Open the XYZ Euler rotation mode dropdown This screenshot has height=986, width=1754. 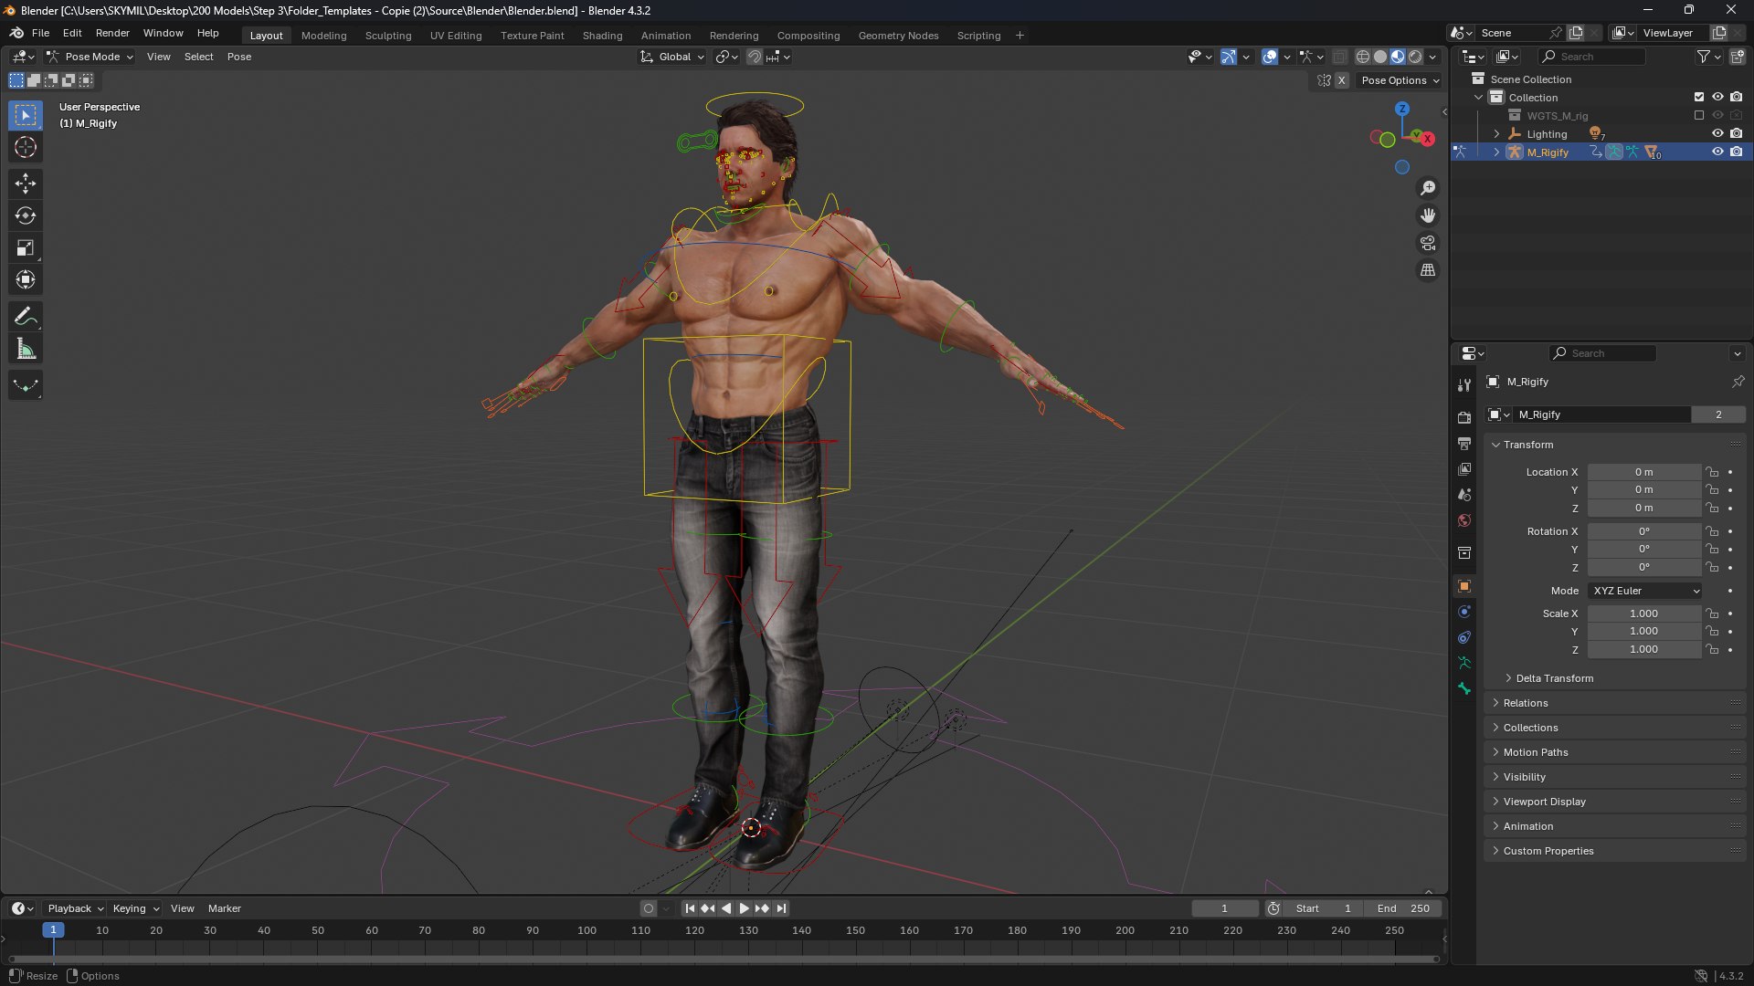pos(1644,591)
